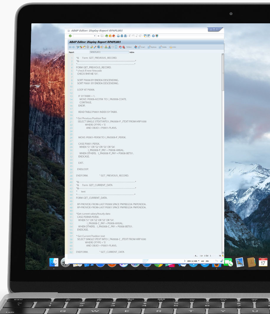Click the Create New Session icon
This screenshot has height=314, width=270.
pyautogui.click(x=145, y=36)
